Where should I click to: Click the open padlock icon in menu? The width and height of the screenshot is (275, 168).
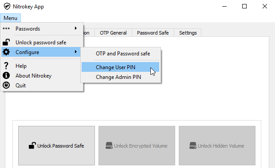click(x=6, y=43)
